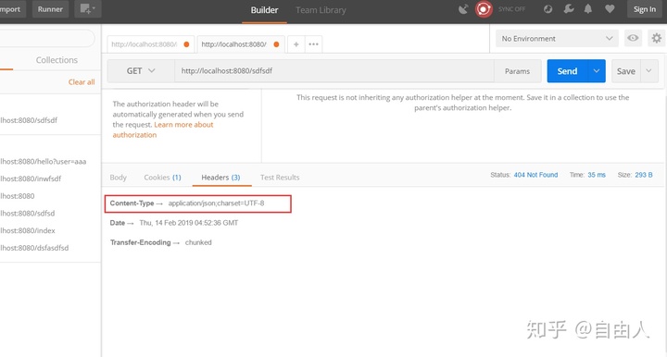
Task: Select the first localhost:8080 request tab
Action: 150,44
